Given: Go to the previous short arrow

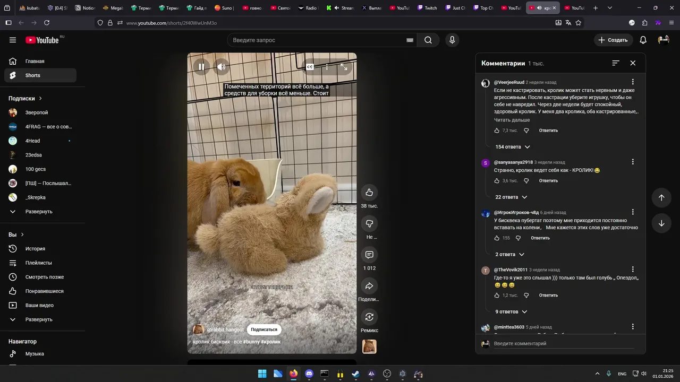Looking at the screenshot, I should 661,197.
